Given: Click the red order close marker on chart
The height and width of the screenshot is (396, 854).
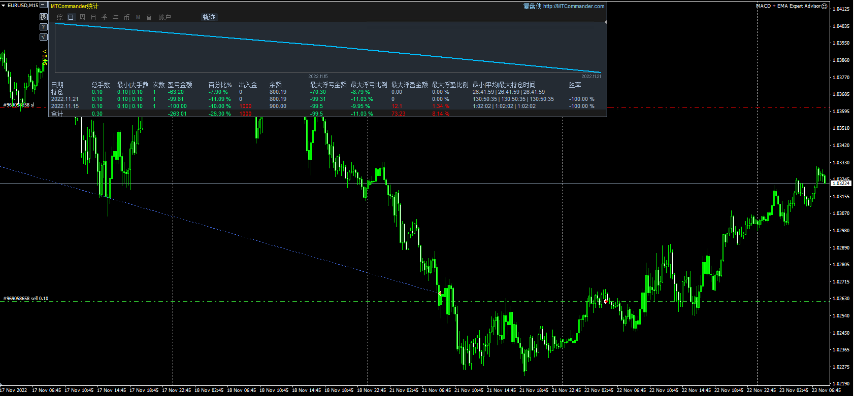Looking at the screenshot, I should coord(606,302).
